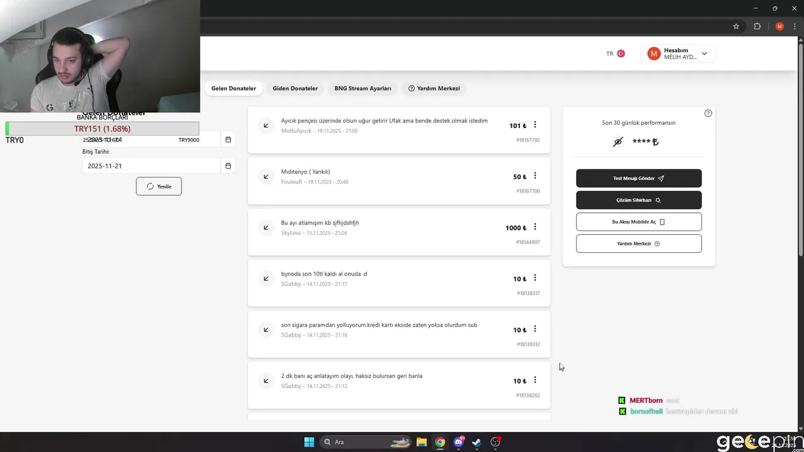Open BNG Stream Ayarları tab

pyautogui.click(x=363, y=89)
